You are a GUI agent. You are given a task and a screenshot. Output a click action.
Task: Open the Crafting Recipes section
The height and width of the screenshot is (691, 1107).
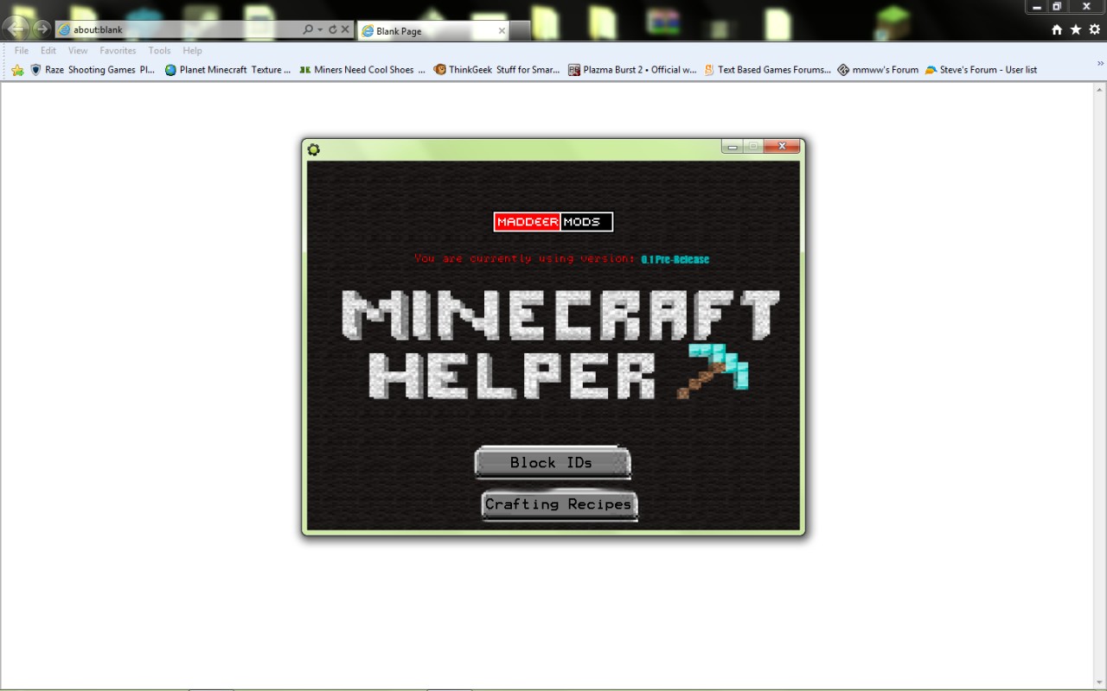(x=559, y=504)
